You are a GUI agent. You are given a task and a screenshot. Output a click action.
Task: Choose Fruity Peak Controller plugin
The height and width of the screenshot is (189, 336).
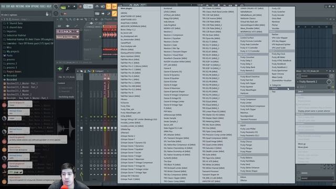click(249, 44)
